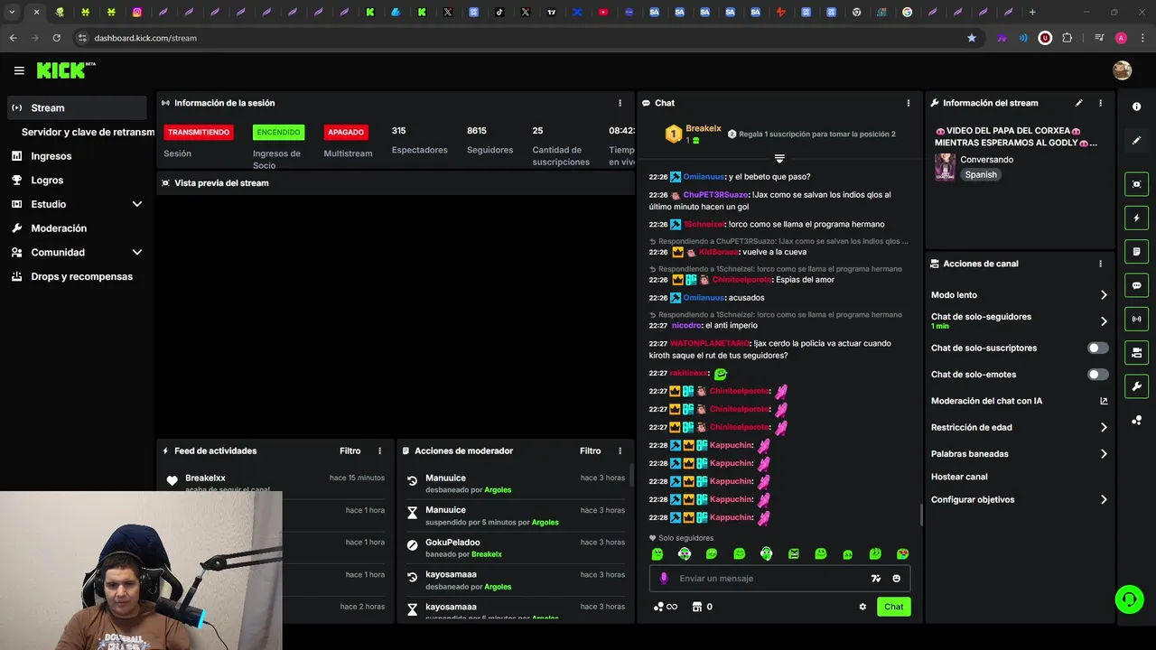Click the browser address bar
1156x650 pixels.
(x=524, y=38)
